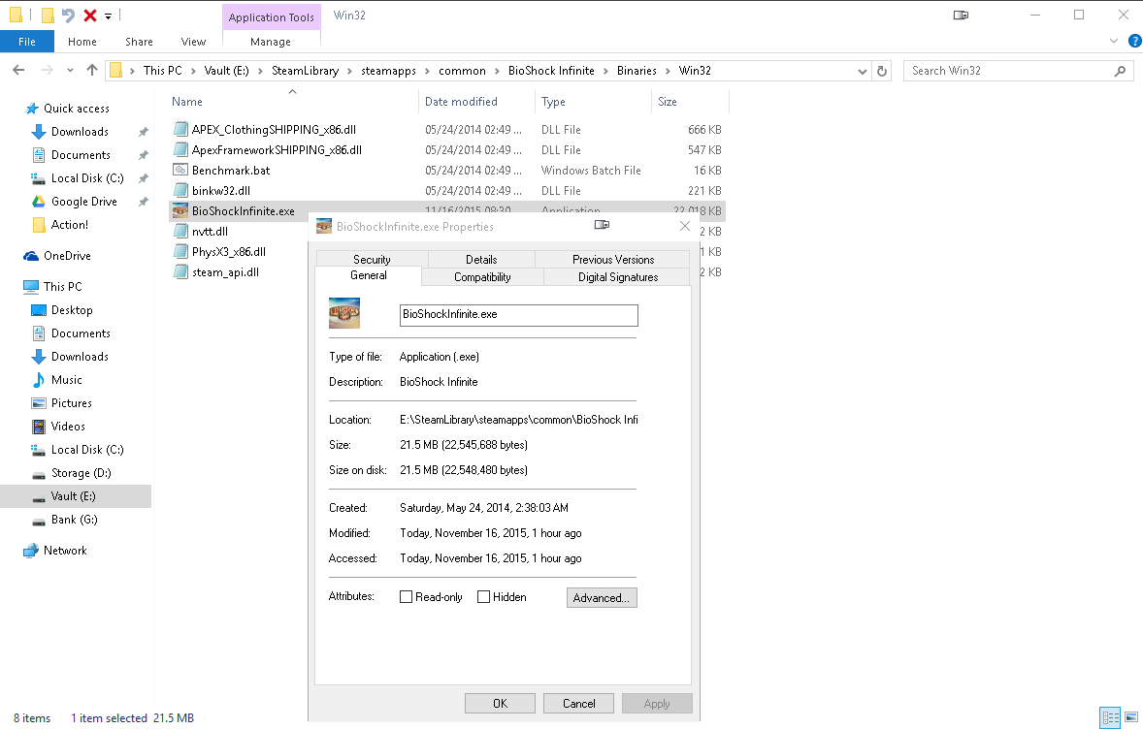
Task: Open the Share ribbon tab
Action: pyautogui.click(x=139, y=42)
